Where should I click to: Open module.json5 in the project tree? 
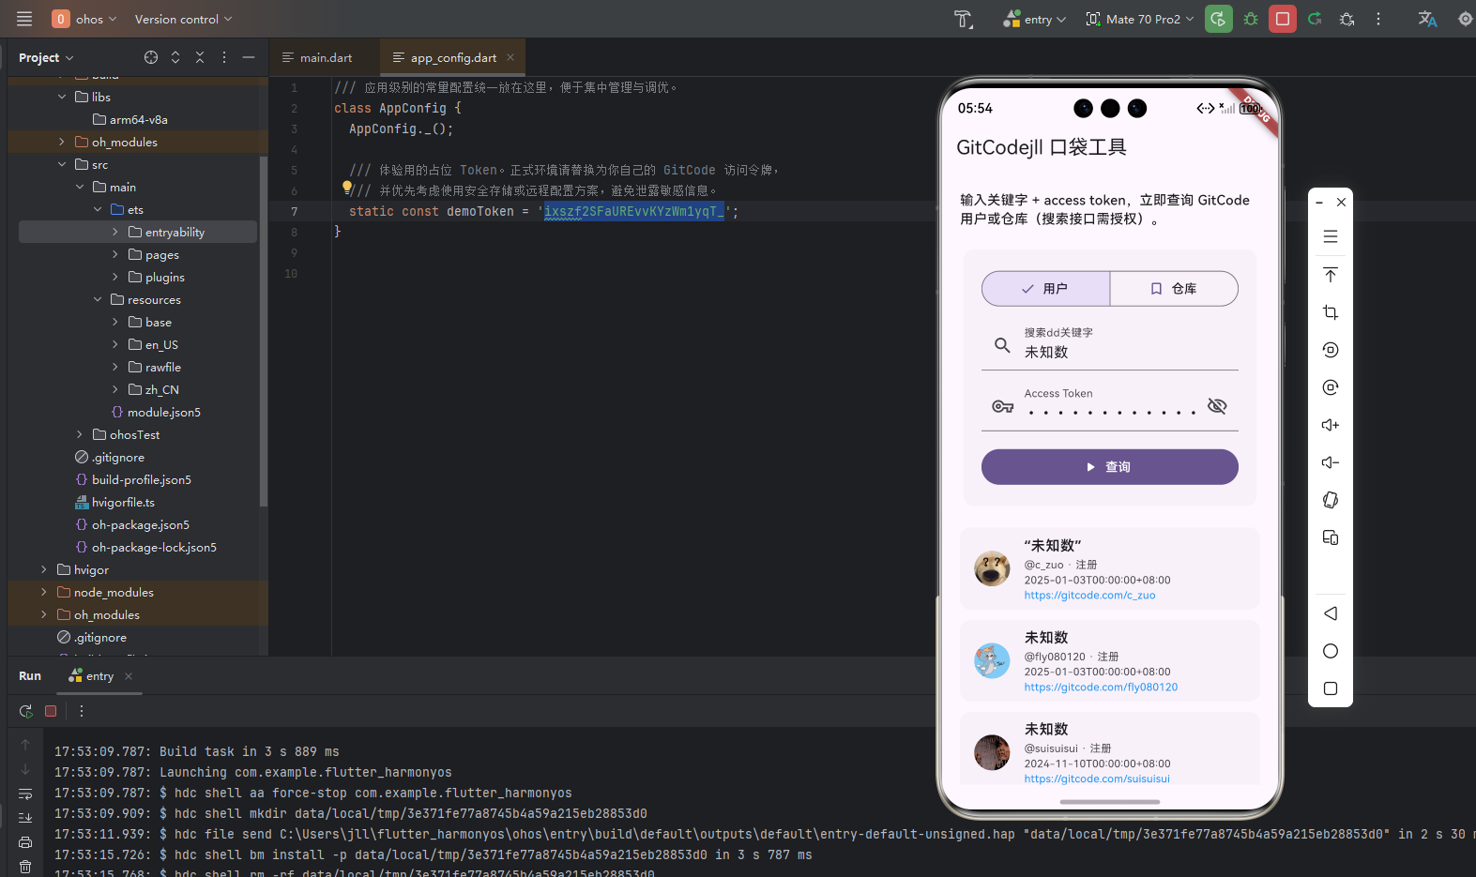[x=155, y=412]
